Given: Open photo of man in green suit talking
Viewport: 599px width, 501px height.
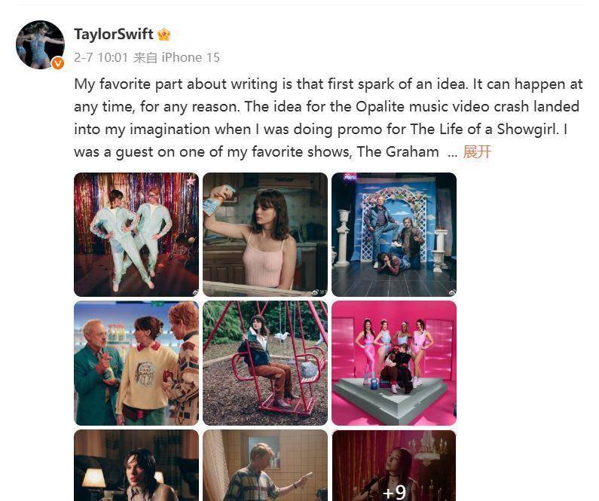Looking at the screenshot, I should [136, 363].
